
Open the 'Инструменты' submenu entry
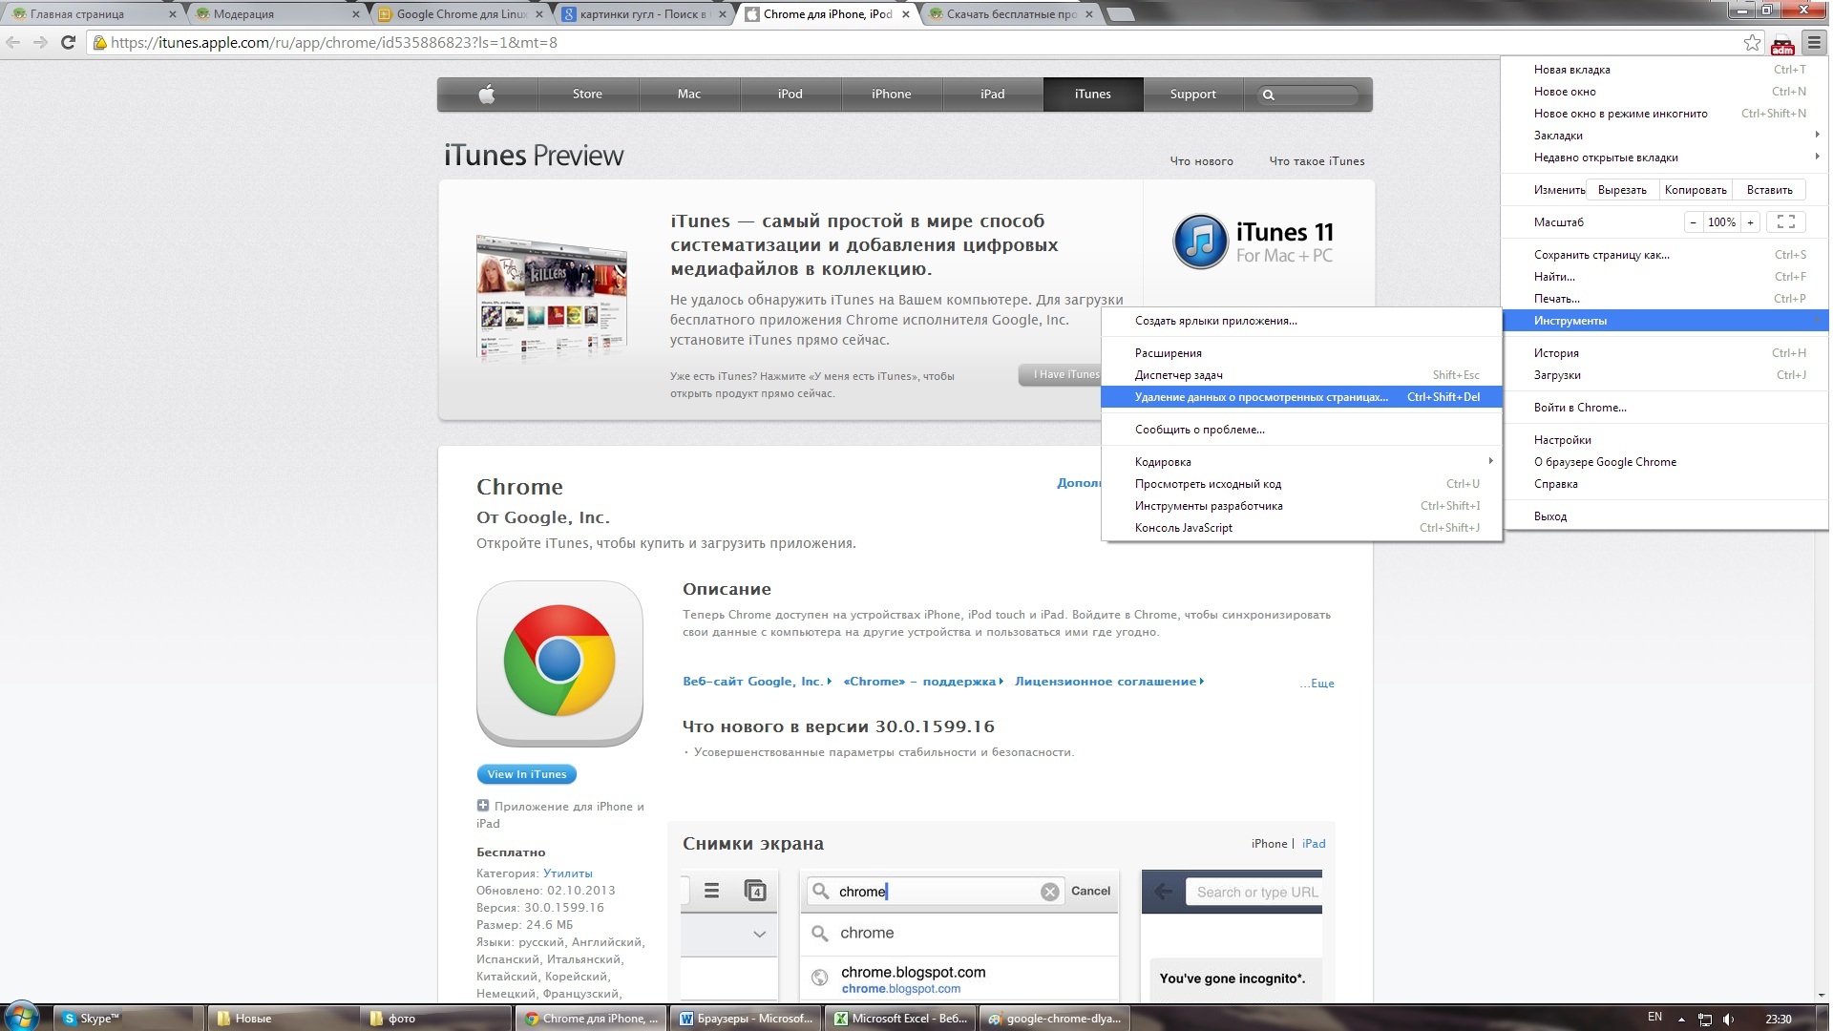[x=1666, y=320]
